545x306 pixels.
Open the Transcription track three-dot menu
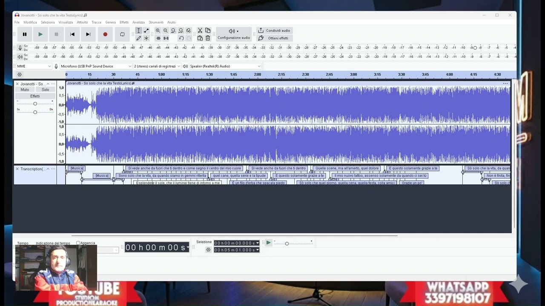[x=53, y=169]
